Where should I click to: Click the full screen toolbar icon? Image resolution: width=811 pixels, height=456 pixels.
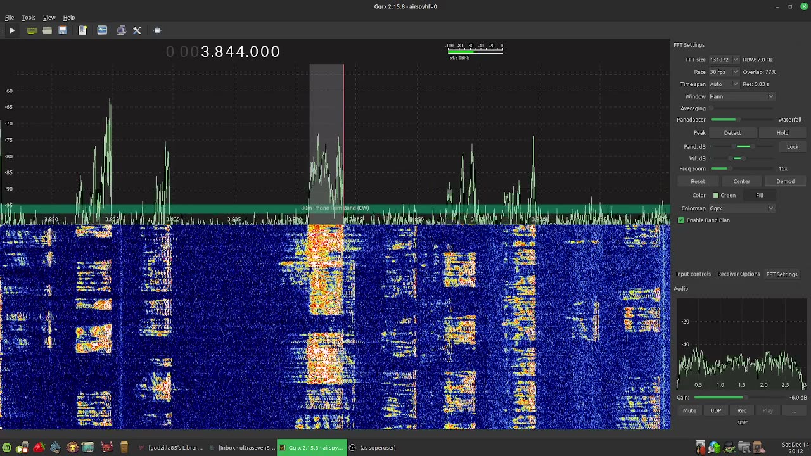point(157,30)
